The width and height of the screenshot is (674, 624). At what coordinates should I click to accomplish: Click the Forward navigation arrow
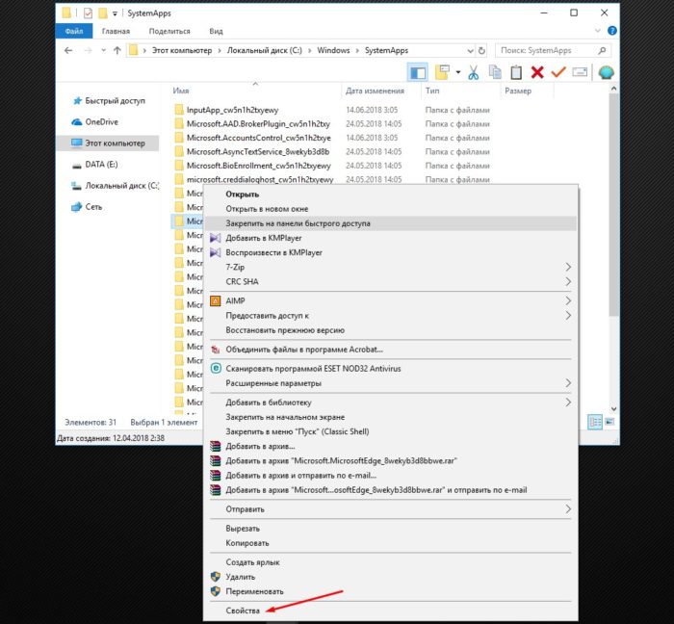point(89,51)
